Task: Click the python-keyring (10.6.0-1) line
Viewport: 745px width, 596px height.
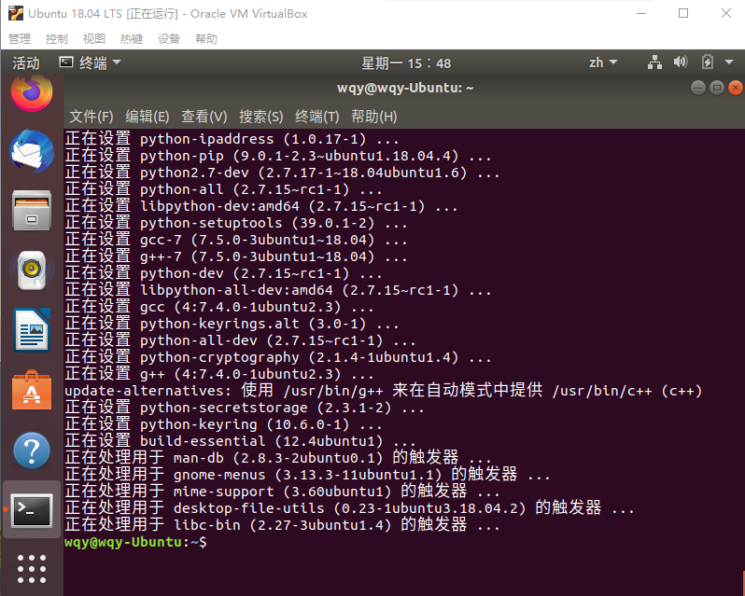Action: [x=223, y=424]
